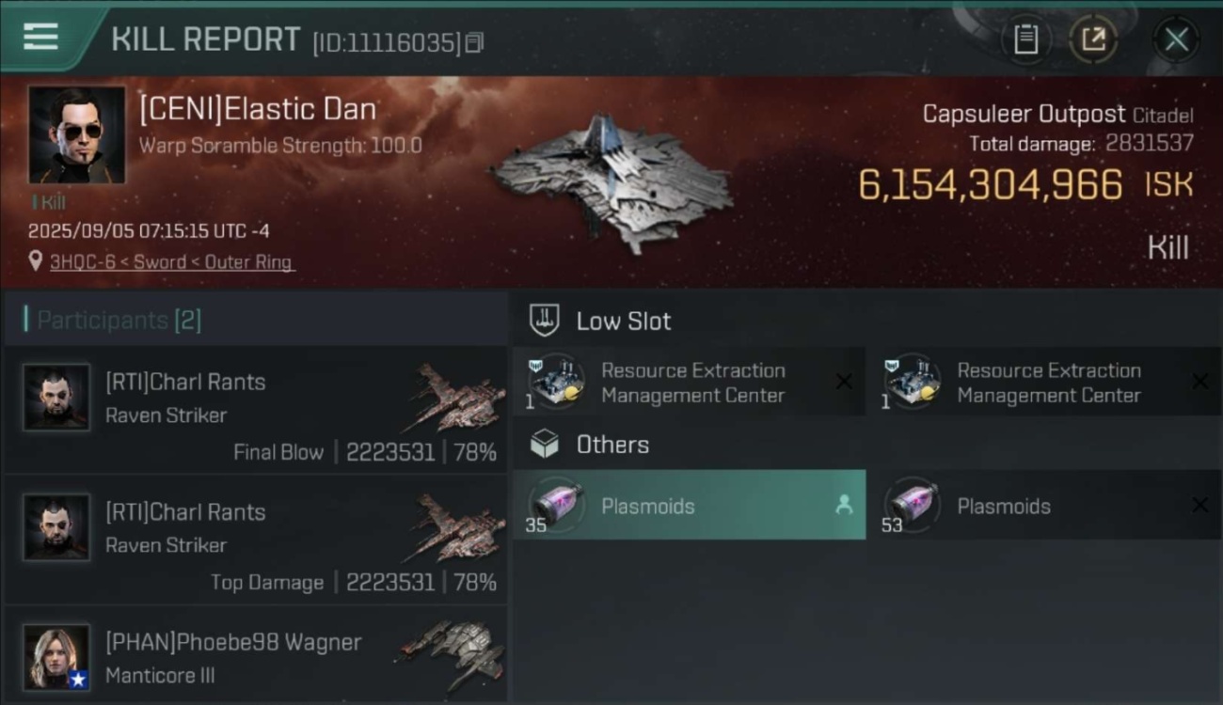Viewport: 1223px width, 705px height.
Task: Share the kill report externally
Action: point(1093,39)
